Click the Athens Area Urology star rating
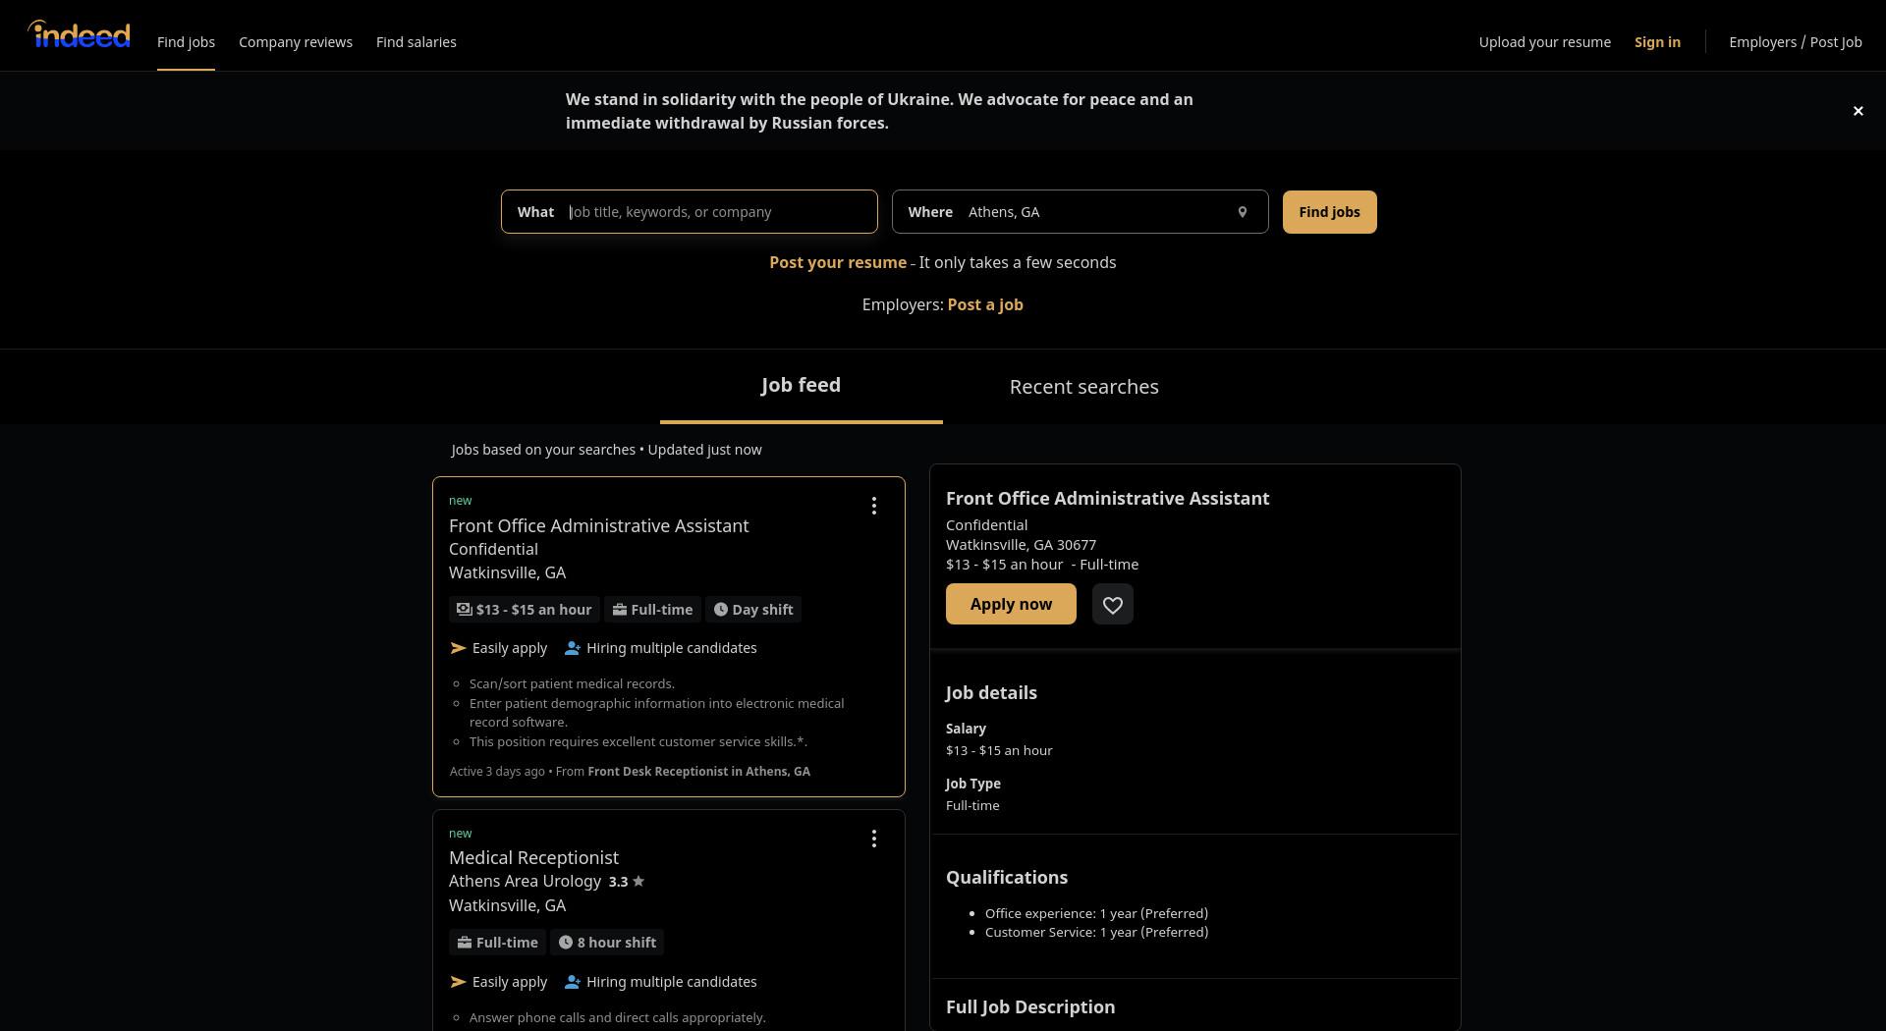This screenshot has width=1886, height=1031. coord(627,882)
